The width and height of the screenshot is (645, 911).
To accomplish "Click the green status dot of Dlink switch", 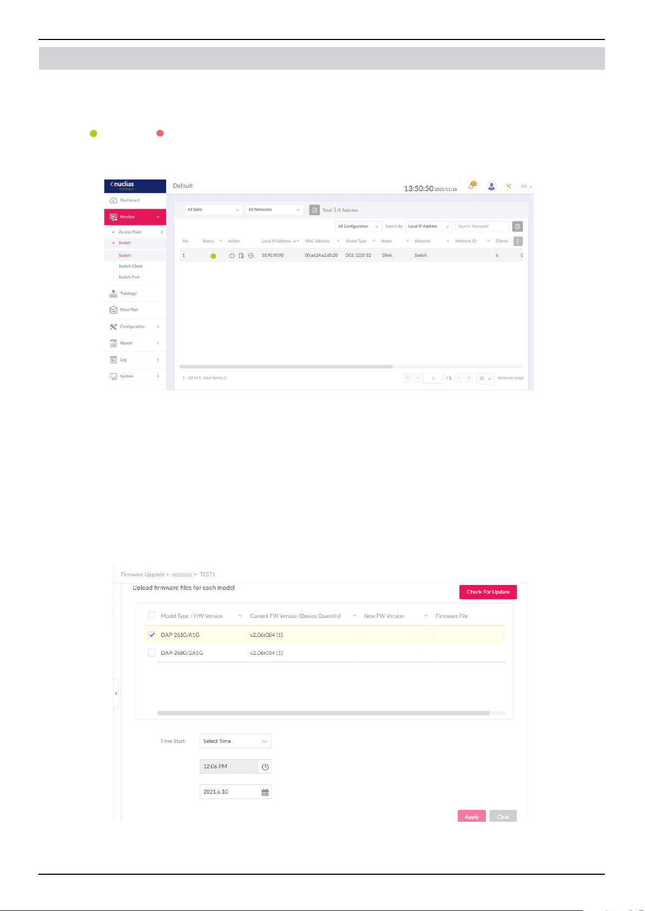I will (x=213, y=256).
